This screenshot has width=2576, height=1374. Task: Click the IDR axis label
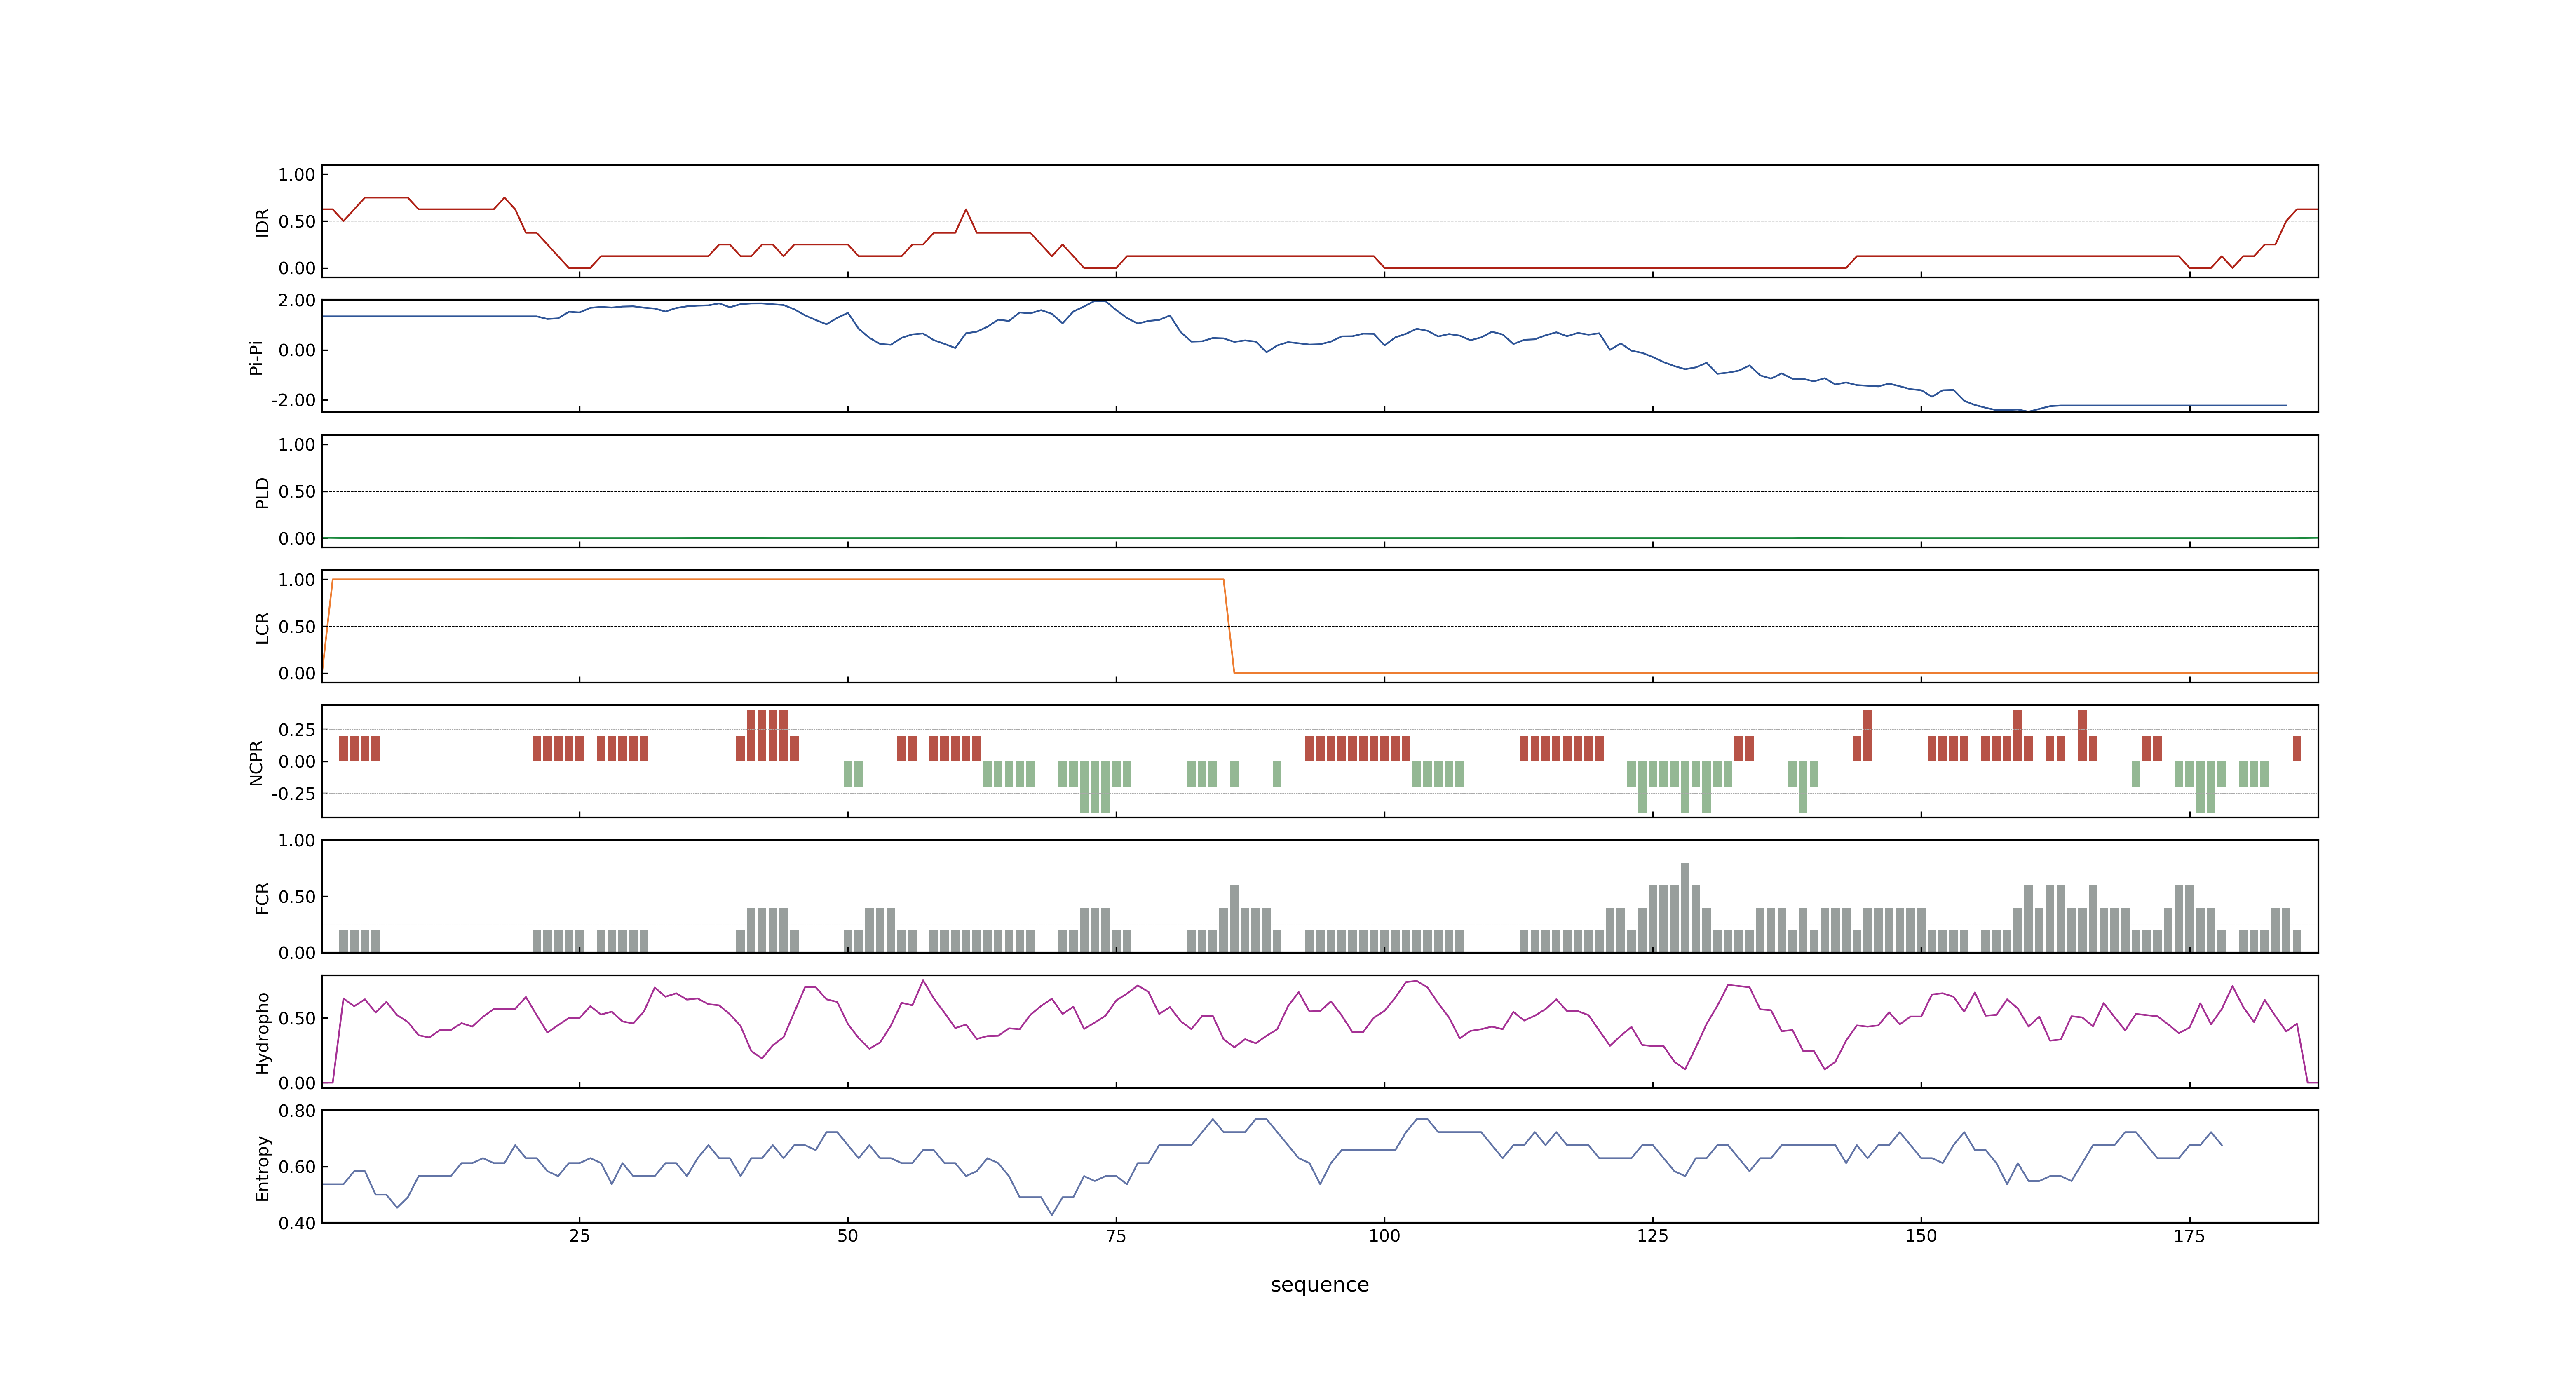262,222
